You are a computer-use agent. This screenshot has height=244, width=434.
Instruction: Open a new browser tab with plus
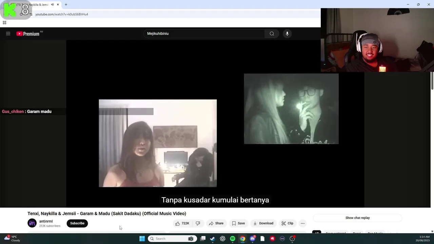pyautogui.click(x=66, y=5)
